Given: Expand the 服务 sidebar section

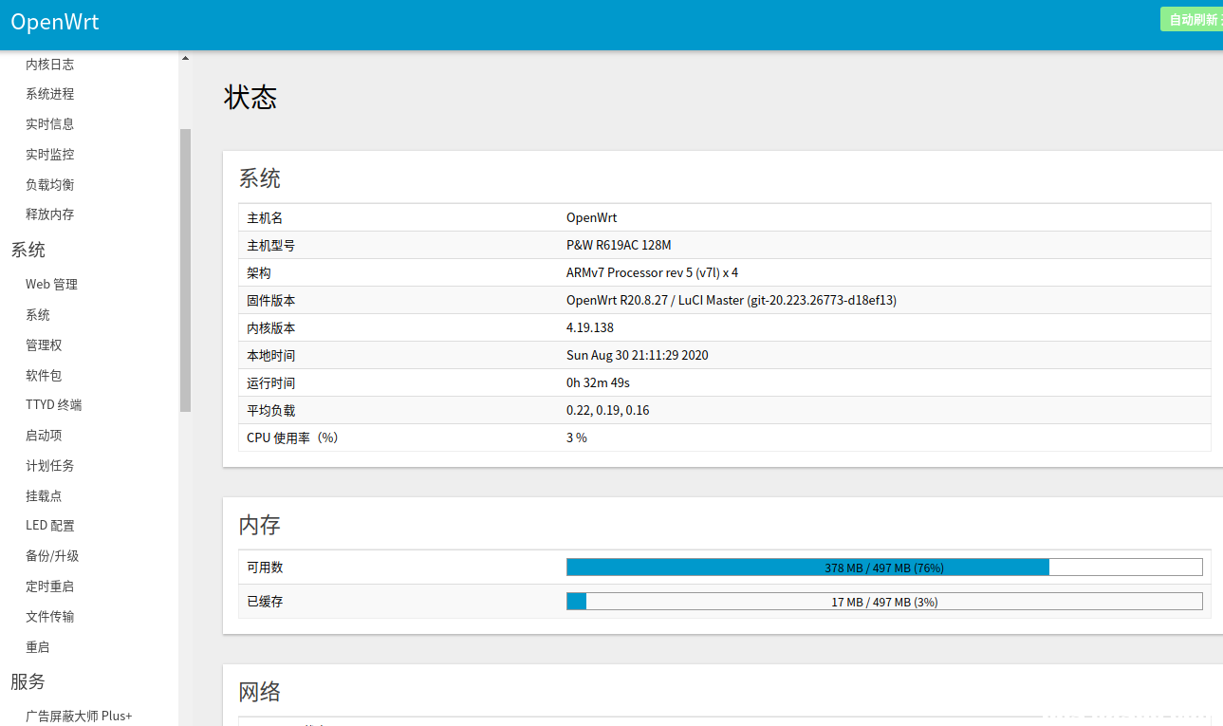Looking at the screenshot, I should pyautogui.click(x=28, y=681).
